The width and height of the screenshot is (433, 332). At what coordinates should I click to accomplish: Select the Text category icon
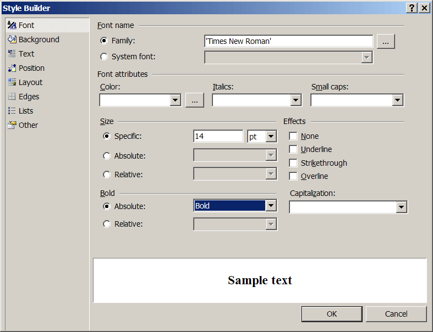point(12,54)
